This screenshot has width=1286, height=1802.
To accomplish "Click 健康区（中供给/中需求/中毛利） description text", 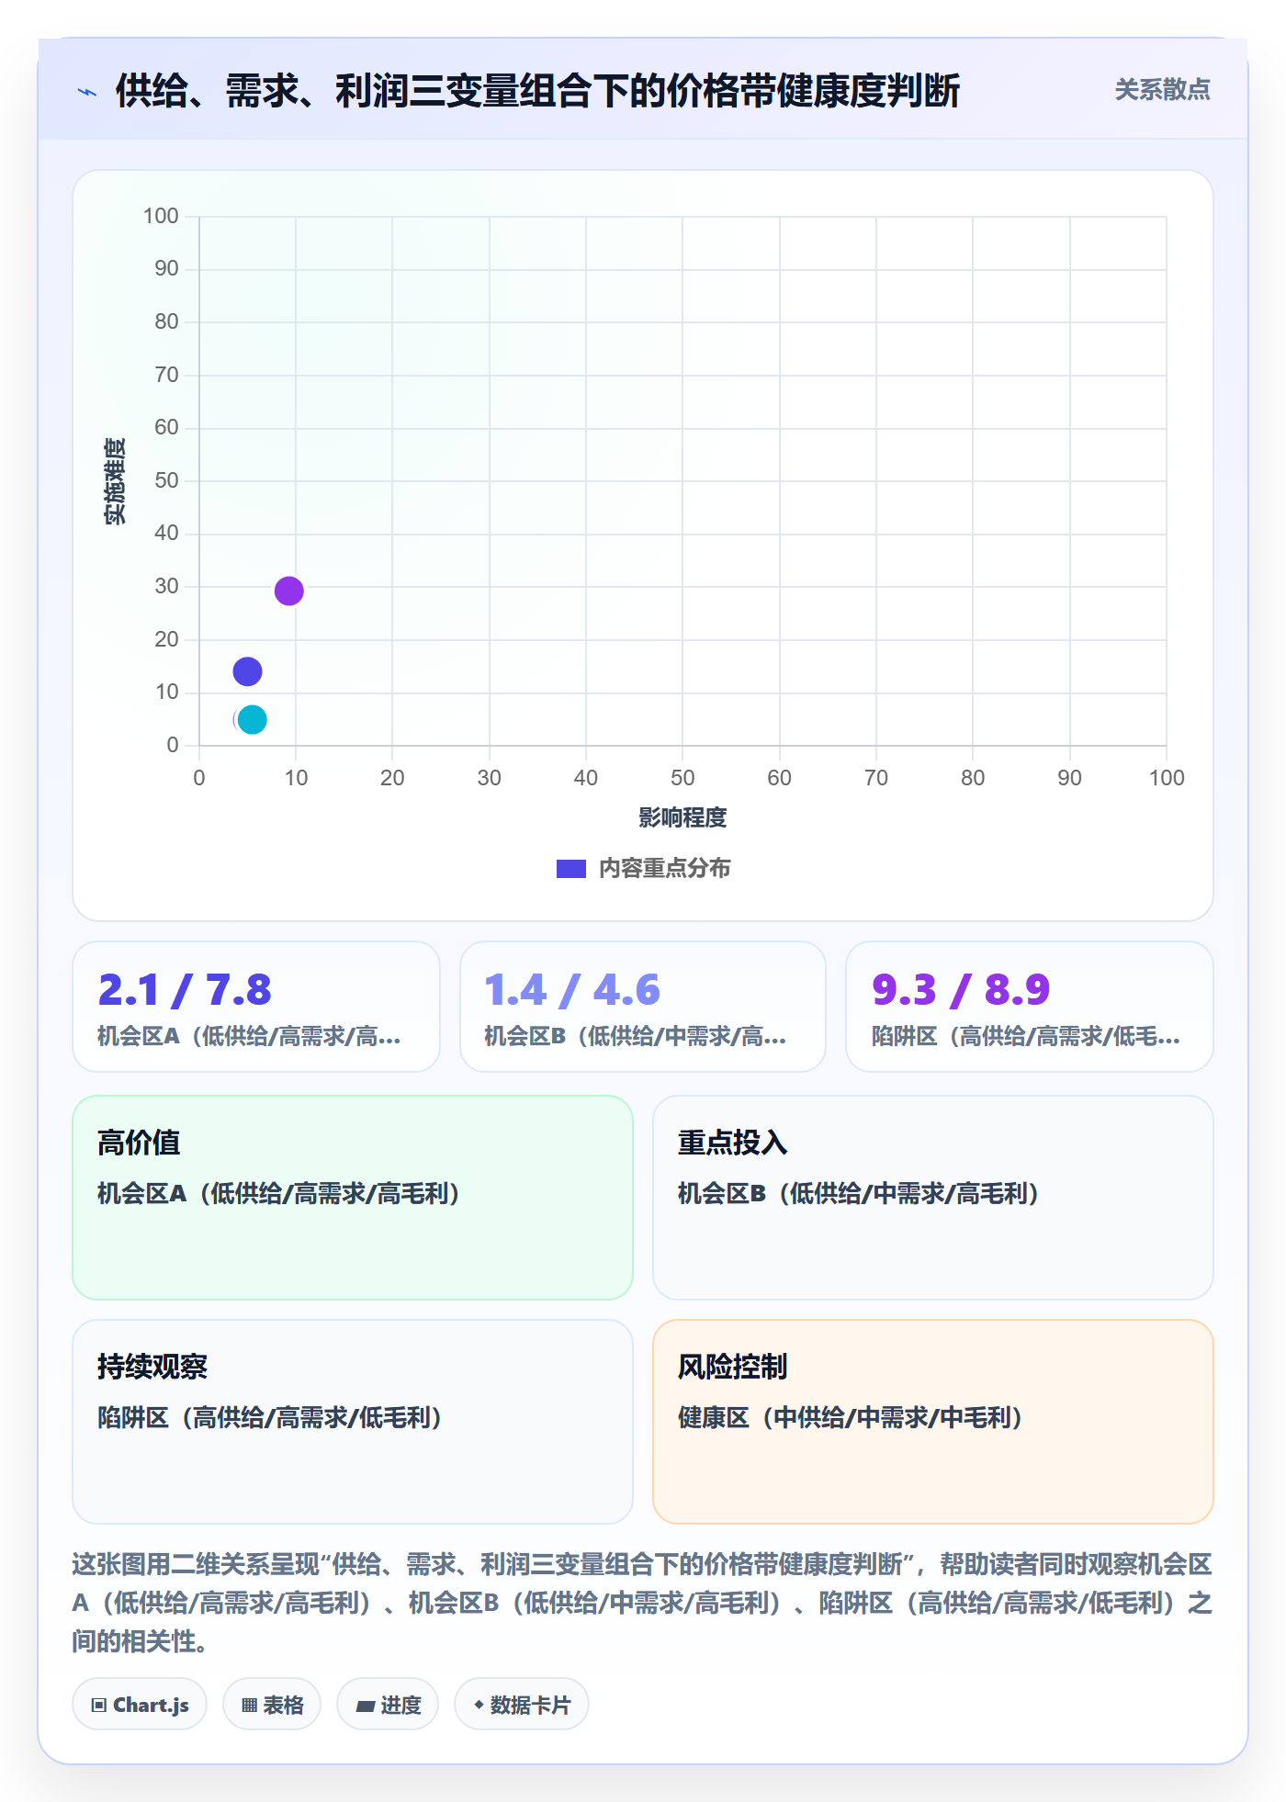I will tap(851, 1417).
